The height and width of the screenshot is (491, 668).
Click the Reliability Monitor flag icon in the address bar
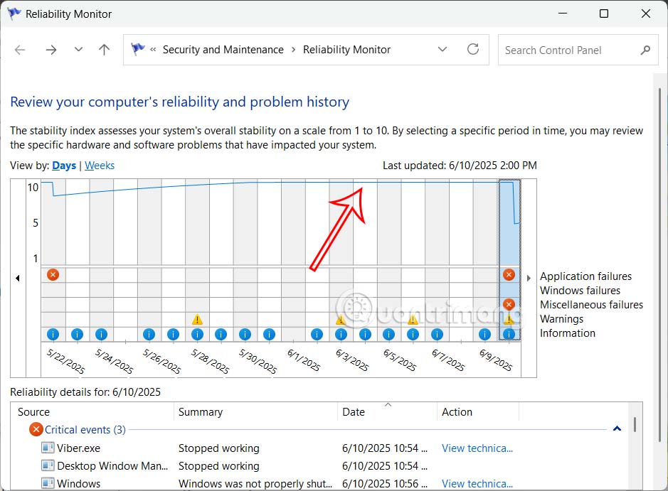click(x=137, y=50)
